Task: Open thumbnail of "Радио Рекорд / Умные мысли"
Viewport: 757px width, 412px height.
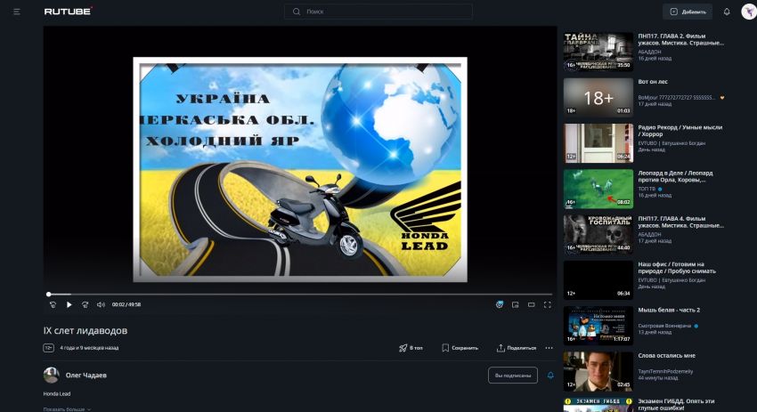Action: [598, 142]
